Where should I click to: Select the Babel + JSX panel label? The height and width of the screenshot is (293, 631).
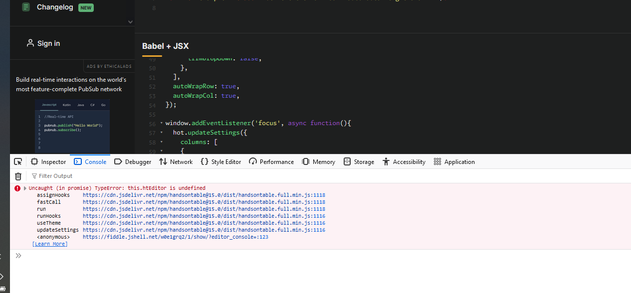pyautogui.click(x=166, y=46)
